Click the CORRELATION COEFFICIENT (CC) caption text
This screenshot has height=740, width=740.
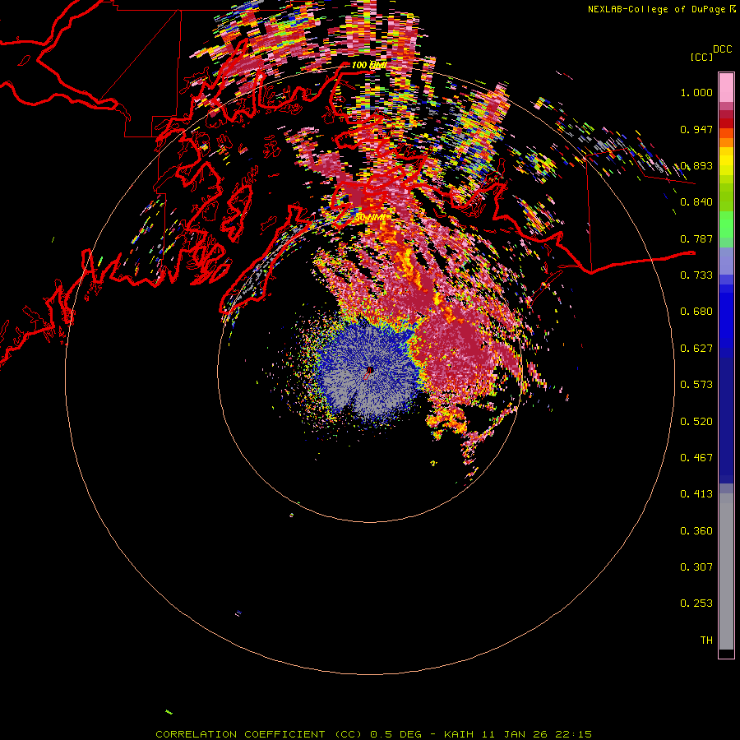click(259, 734)
